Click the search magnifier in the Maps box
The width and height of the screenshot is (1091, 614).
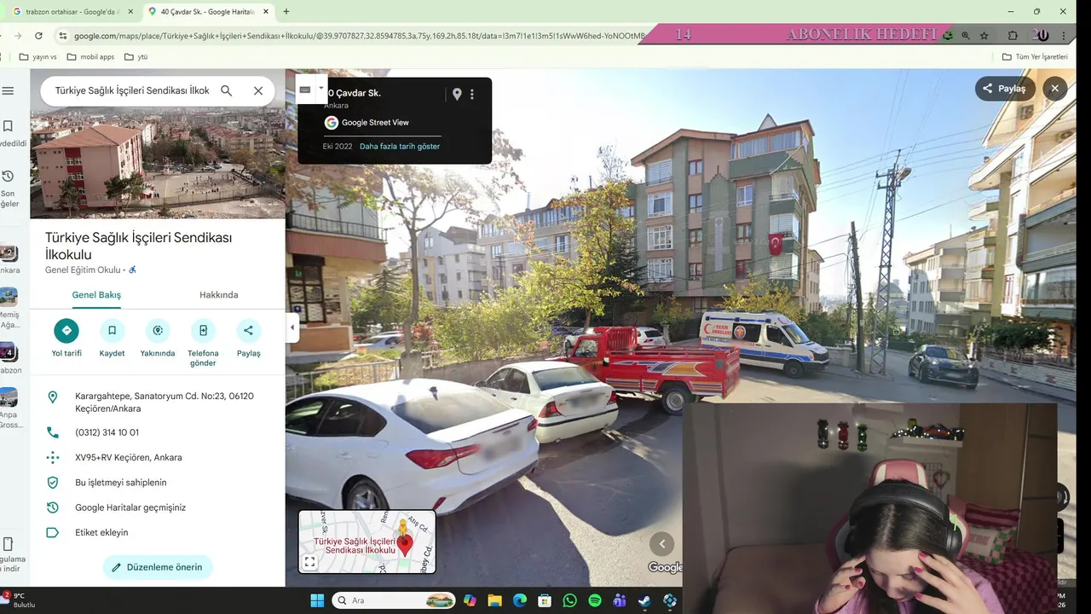coord(227,90)
